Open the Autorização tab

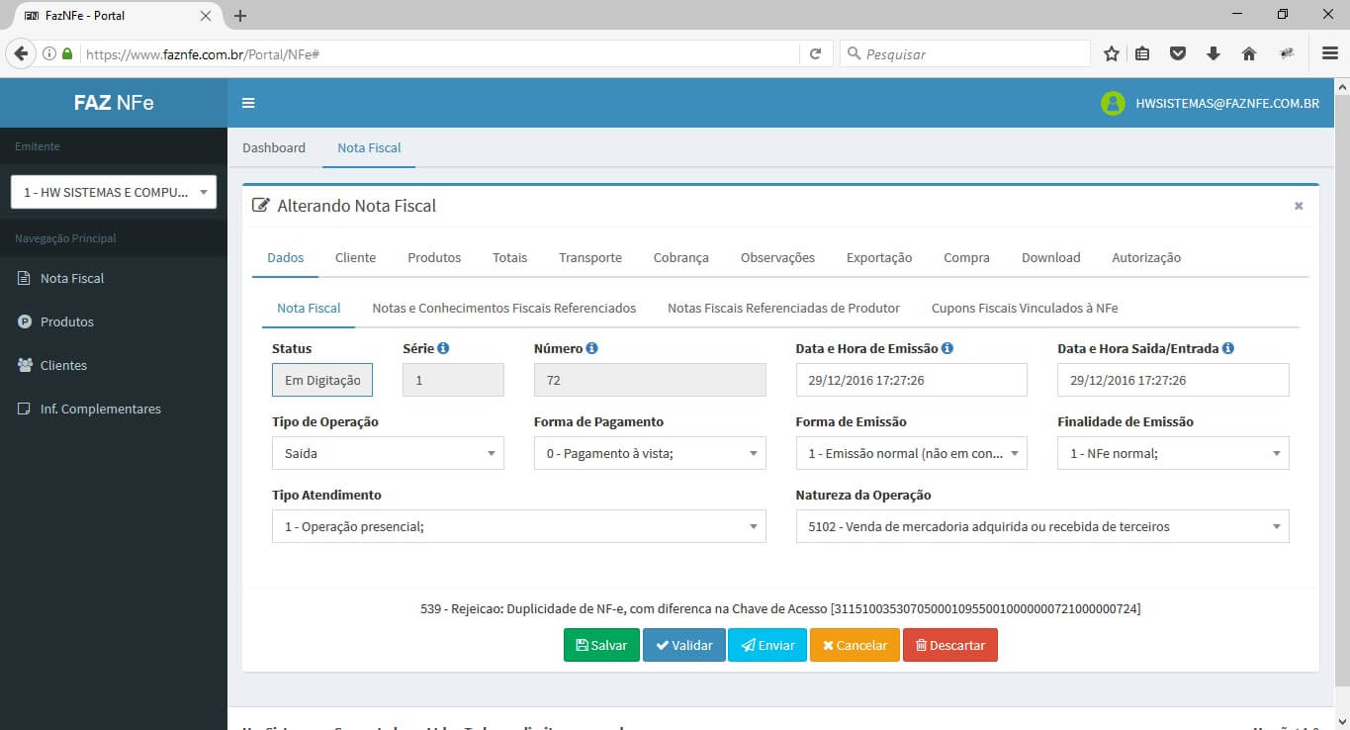(x=1146, y=257)
